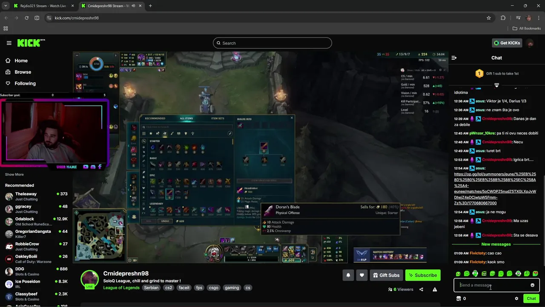The width and height of the screenshot is (545, 307).
Task: Bookmark this page with star icon
Action: (x=489, y=18)
